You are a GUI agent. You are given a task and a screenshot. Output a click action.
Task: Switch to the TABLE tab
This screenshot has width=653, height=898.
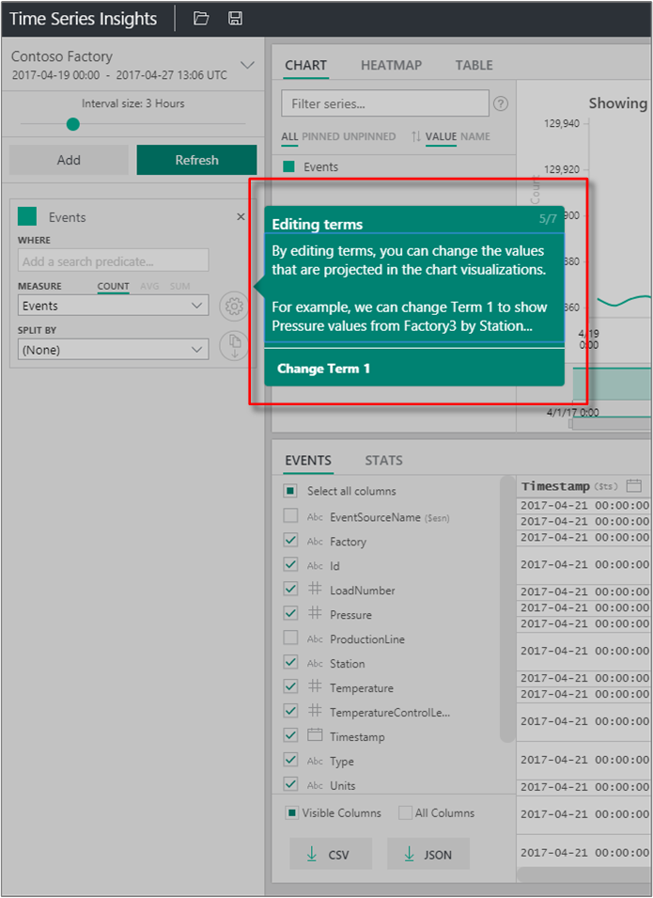click(474, 65)
